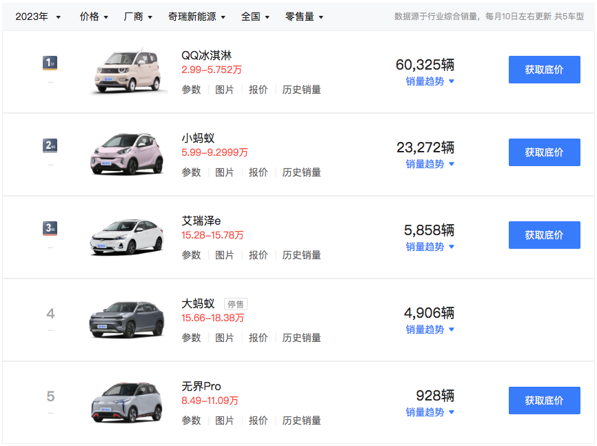The height and width of the screenshot is (446, 597).
Task: Open the 大蚂蚁 grey SUV image
Action: coord(128,320)
